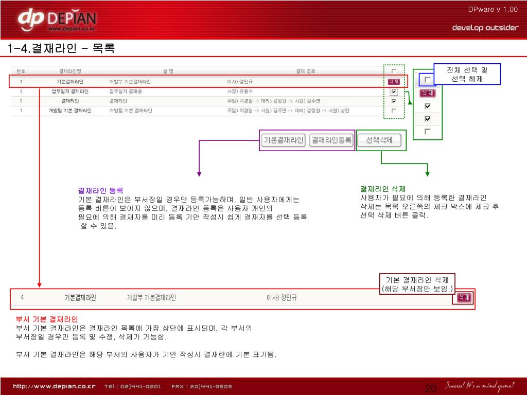Click the DEPIAN logo in the header
527x395 pixels.
57,21
